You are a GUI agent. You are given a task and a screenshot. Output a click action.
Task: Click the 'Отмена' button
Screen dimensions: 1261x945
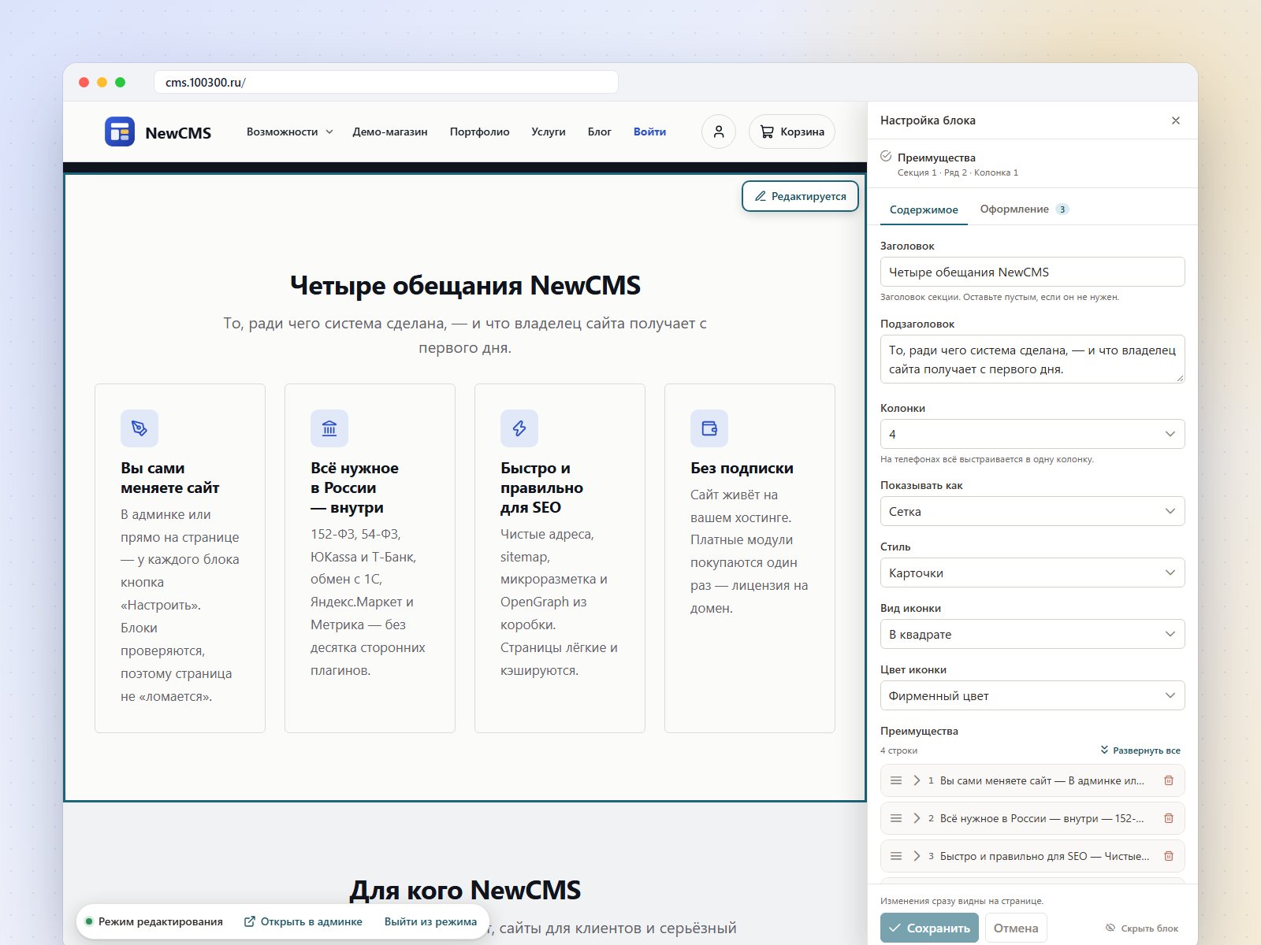coord(1016,928)
